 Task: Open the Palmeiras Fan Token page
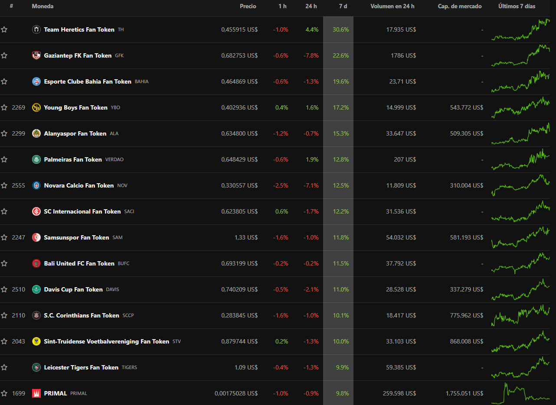[x=73, y=159]
